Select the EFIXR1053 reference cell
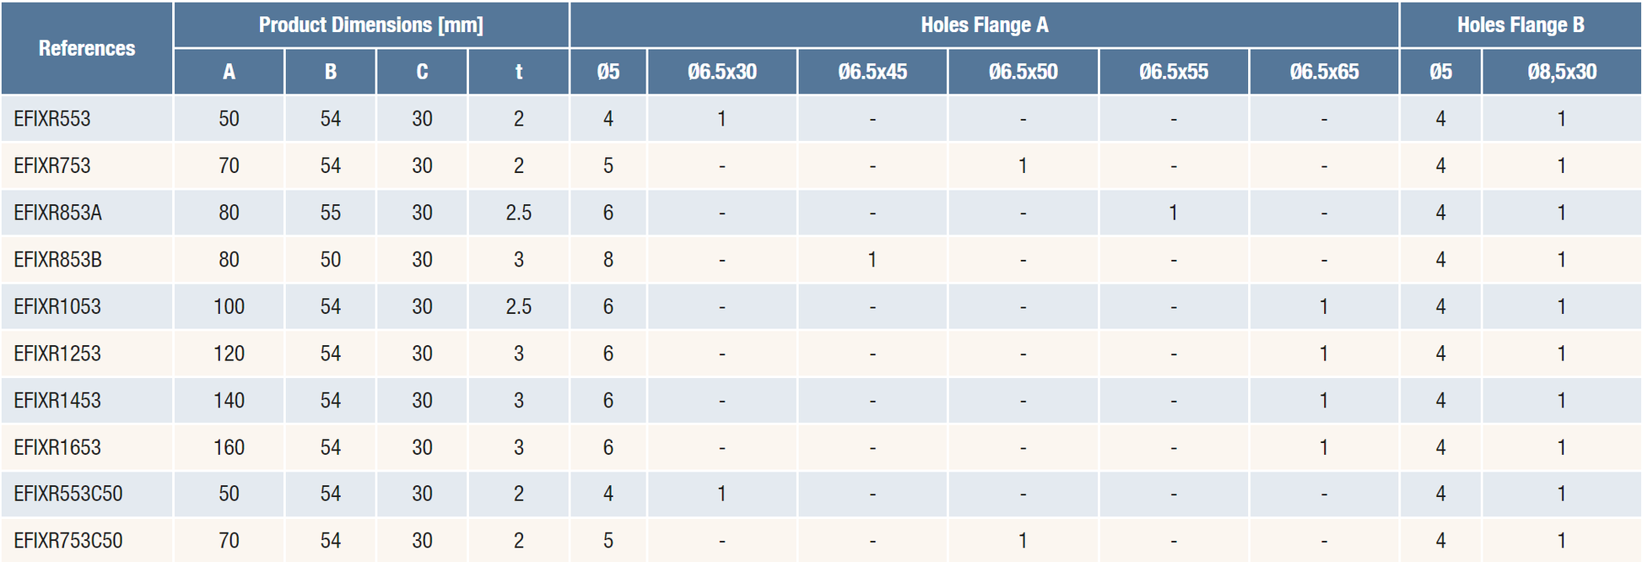 pyautogui.click(x=57, y=306)
